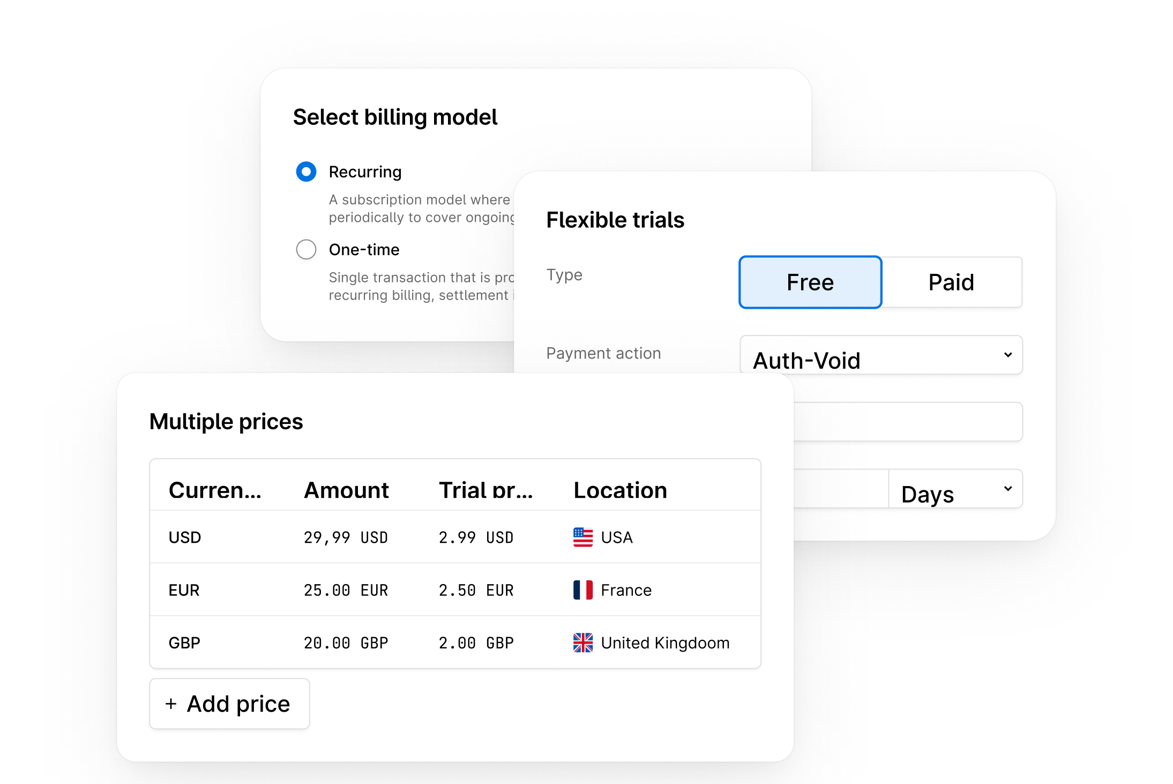
Task: Select the Recurring billing model radio
Action: coord(306,172)
